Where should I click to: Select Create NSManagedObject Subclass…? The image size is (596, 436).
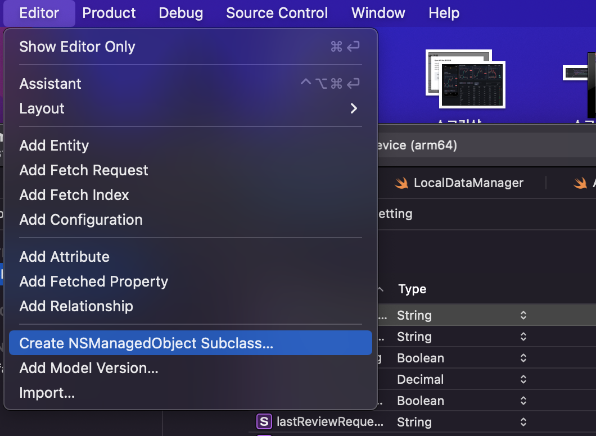point(191,343)
